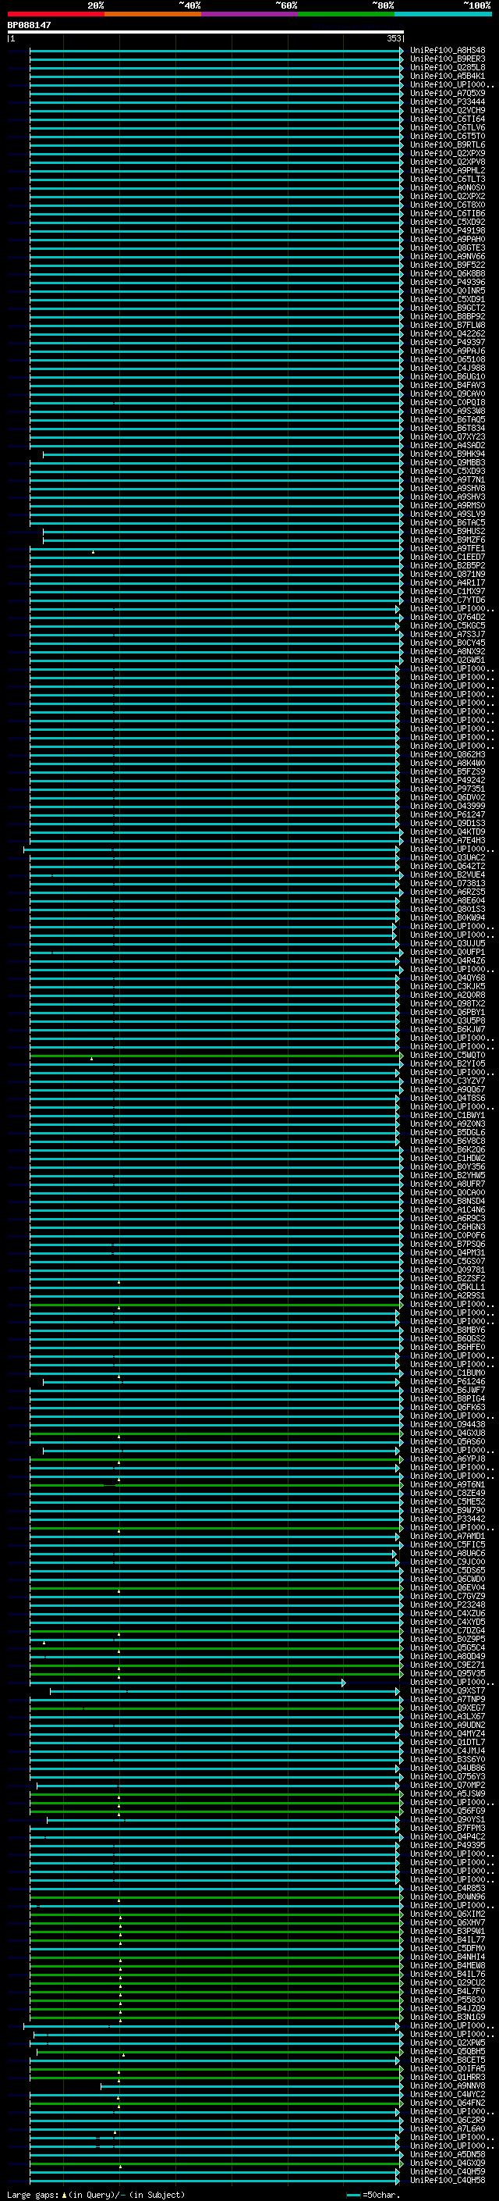Click label UniRef100_B9F522
499x2201 pixels.
coord(448,265)
